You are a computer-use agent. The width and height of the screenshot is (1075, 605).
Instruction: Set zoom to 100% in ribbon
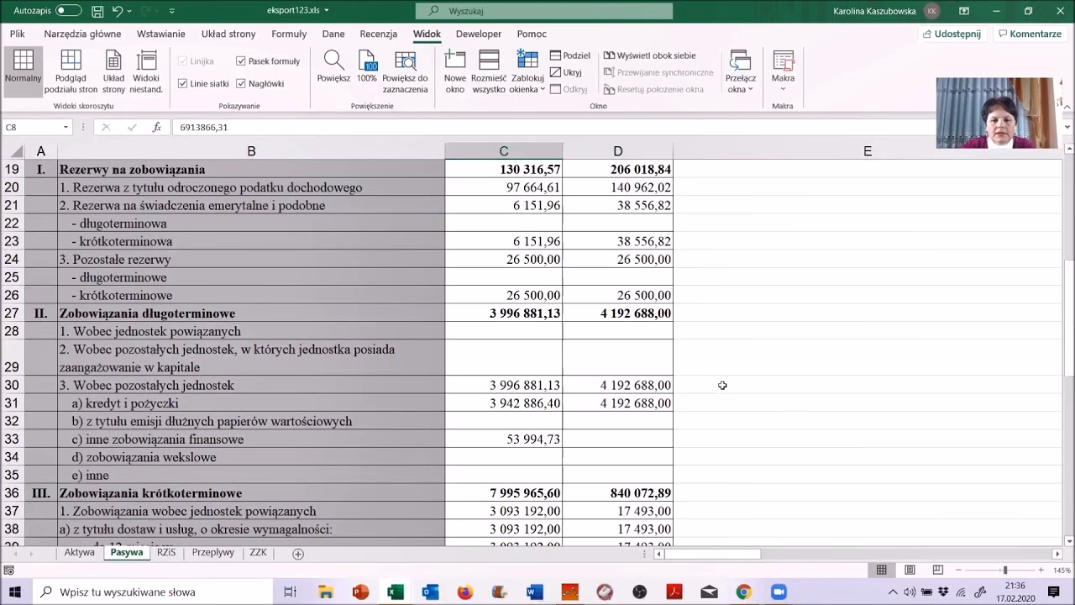click(367, 61)
